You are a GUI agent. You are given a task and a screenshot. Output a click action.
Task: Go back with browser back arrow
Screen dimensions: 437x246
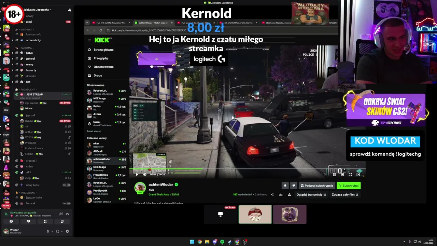(x=88, y=30)
